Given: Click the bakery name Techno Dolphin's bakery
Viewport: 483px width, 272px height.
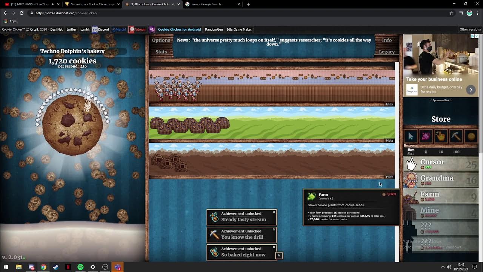Looking at the screenshot, I should coord(72,51).
